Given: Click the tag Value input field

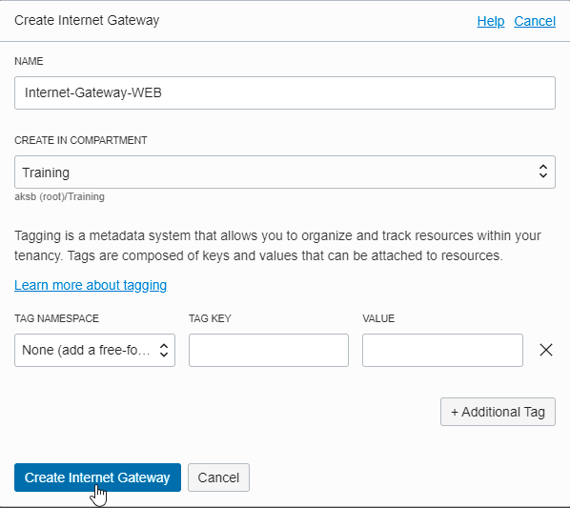Looking at the screenshot, I should tap(442, 350).
